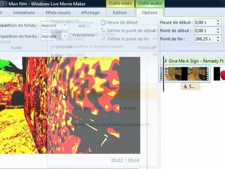Click the 00:02 / 00:34 time display
Viewport: 225px width, 169px height.
125,161
